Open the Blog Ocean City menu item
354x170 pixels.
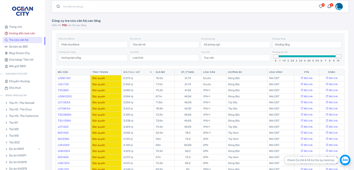pos(20,53)
